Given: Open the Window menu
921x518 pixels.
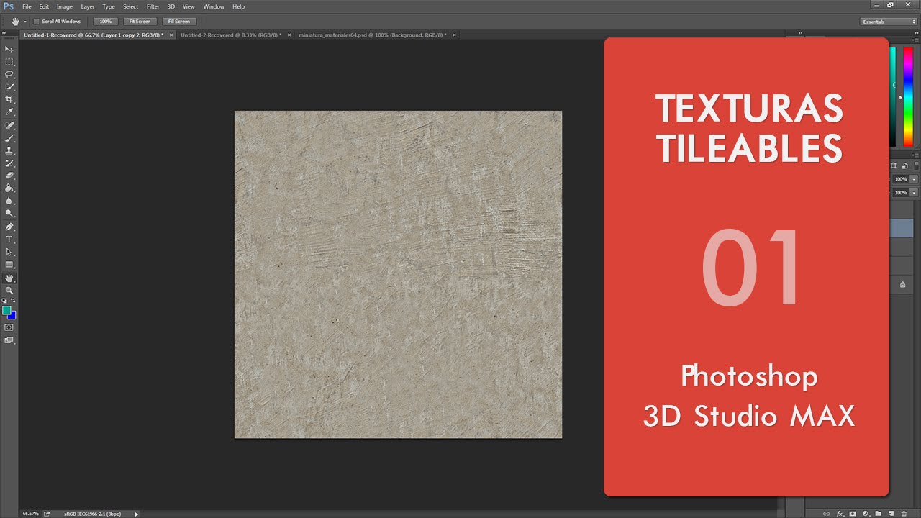Looking at the screenshot, I should pos(214,6).
